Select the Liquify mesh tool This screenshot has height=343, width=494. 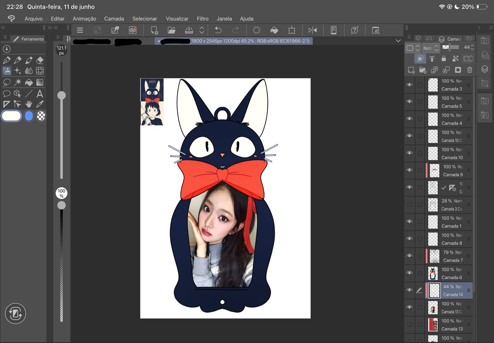[40, 71]
